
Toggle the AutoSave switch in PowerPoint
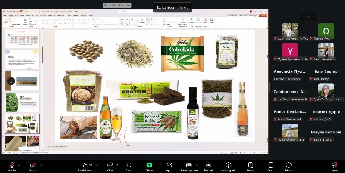(22, 12)
